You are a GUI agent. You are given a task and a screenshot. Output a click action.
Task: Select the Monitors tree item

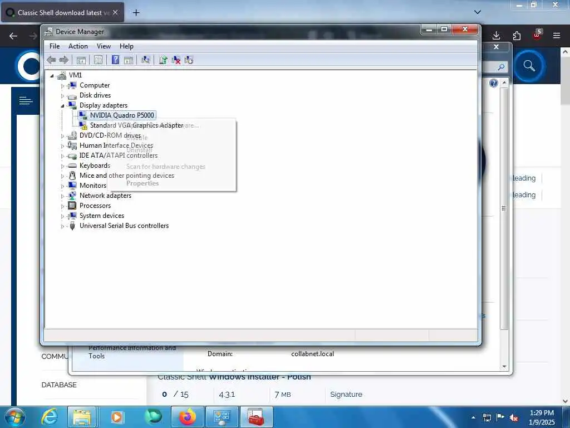[93, 186]
